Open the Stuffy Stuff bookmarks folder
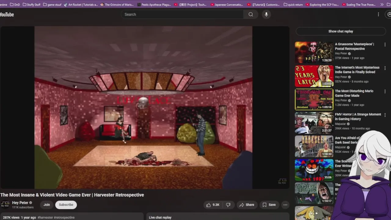The width and height of the screenshot is (391, 220). pos(31,5)
